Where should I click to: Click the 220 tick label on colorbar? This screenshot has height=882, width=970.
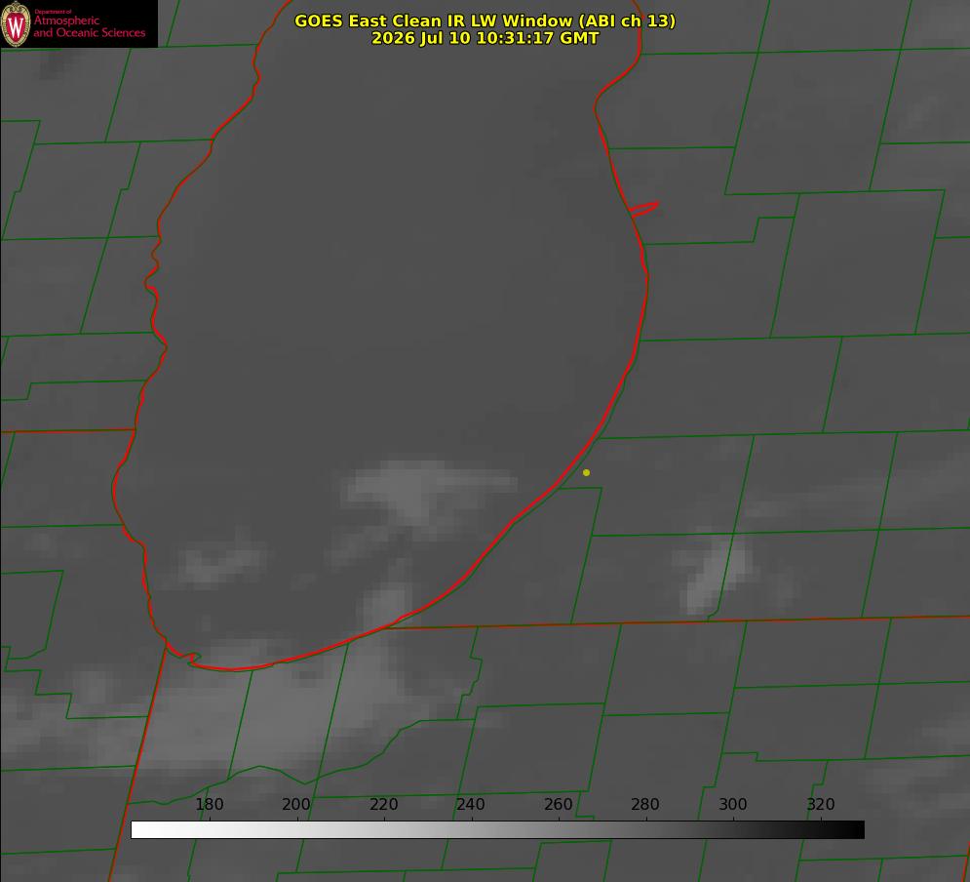pyautogui.click(x=383, y=804)
